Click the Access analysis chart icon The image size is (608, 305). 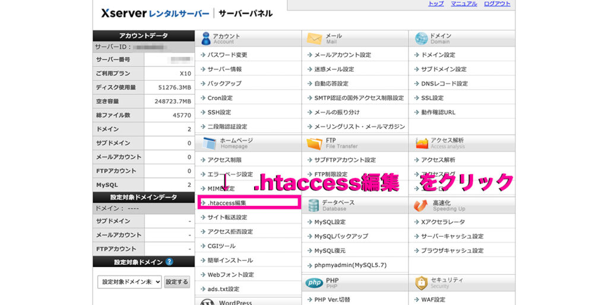(x=422, y=143)
